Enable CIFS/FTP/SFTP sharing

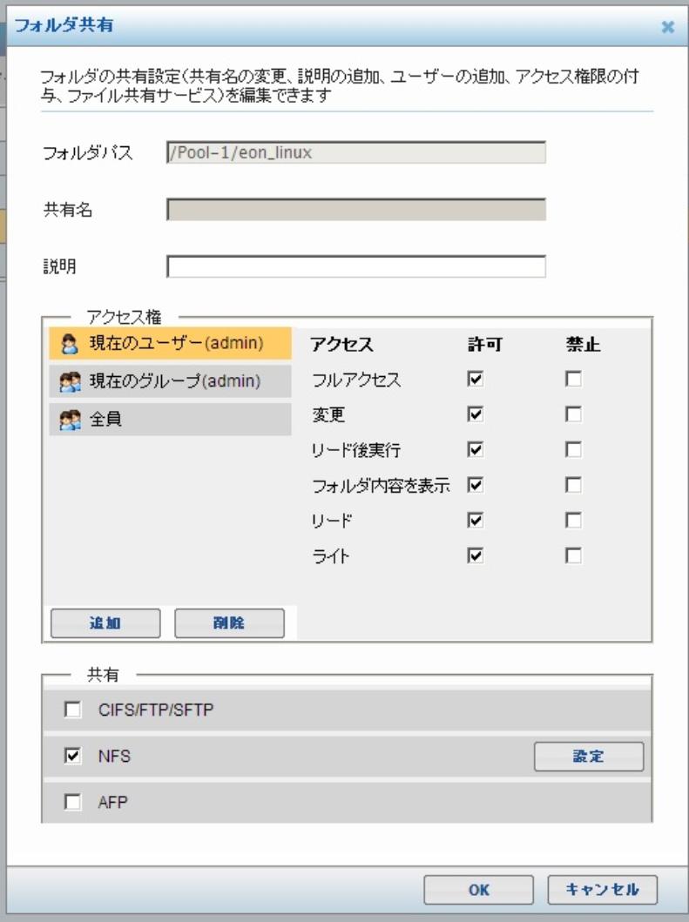pos(72,711)
